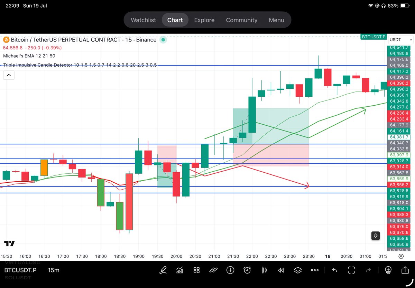Open the Community tab

[x=241, y=20]
